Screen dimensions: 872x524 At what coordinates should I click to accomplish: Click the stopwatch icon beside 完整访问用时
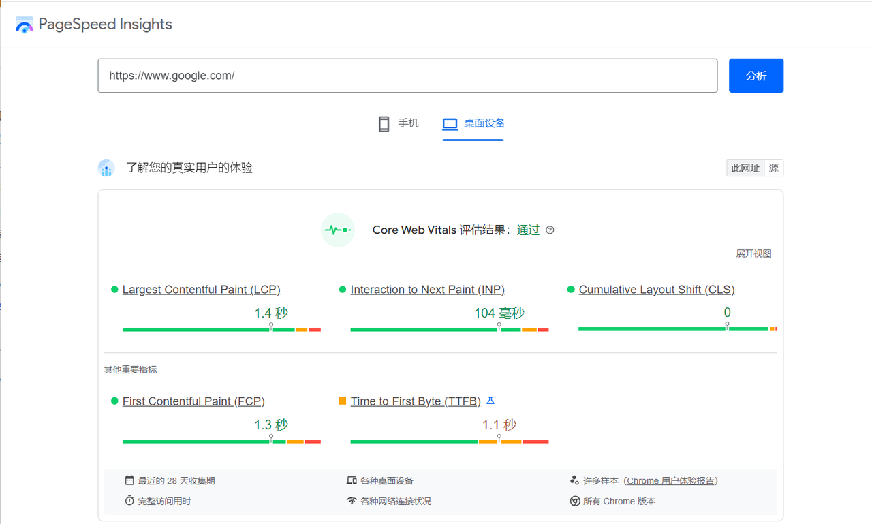pos(129,501)
